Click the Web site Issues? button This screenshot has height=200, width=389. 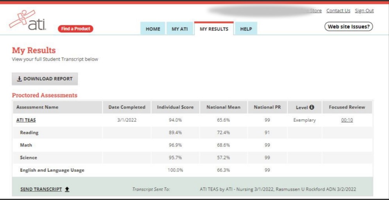(349, 27)
